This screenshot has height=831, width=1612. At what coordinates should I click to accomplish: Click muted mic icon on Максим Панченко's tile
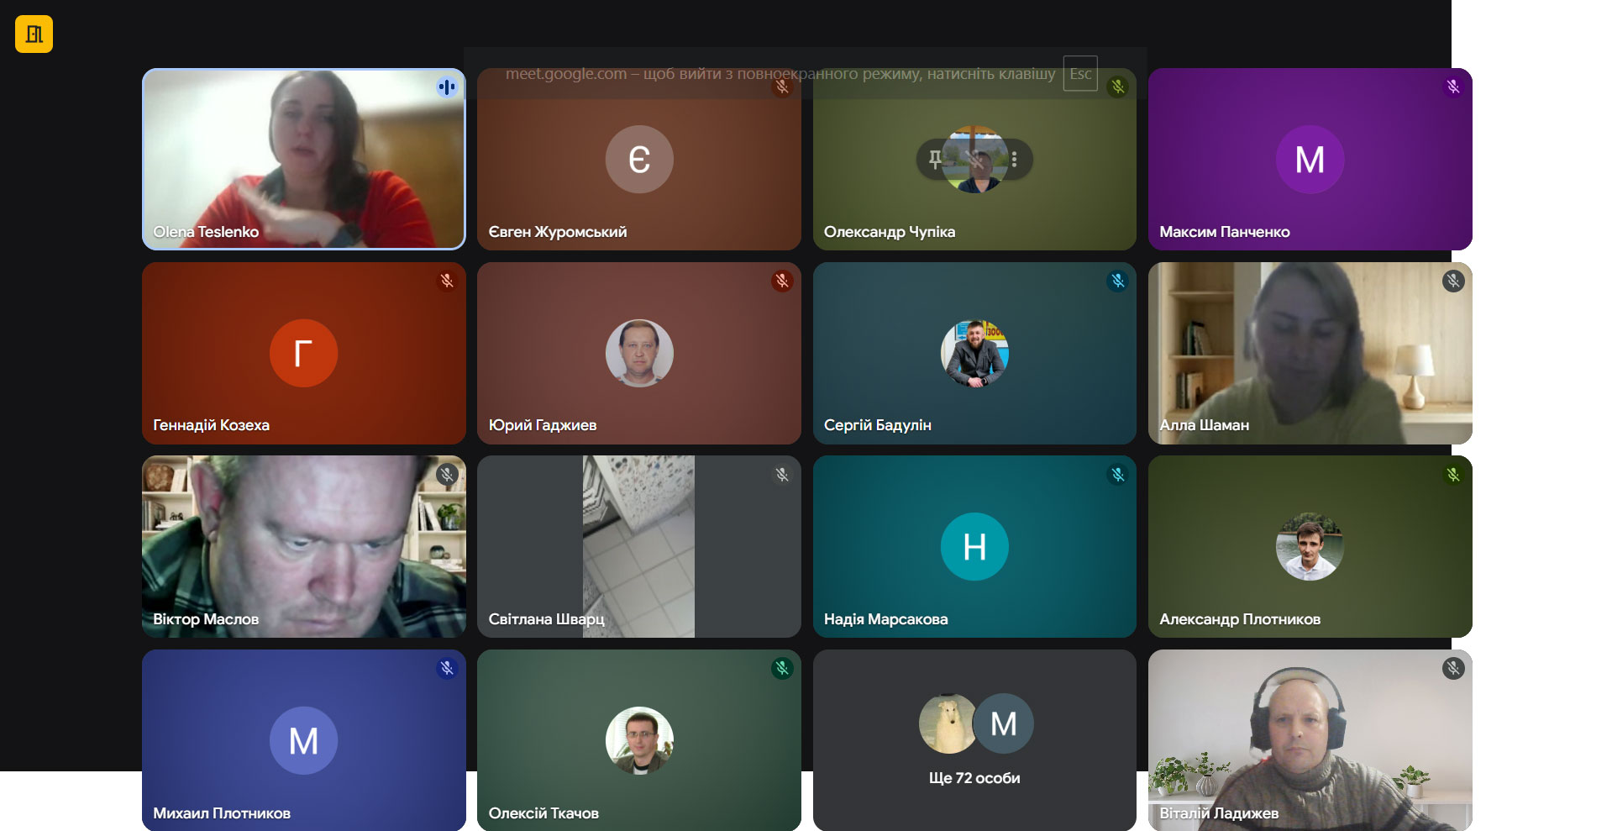point(1452,87)
